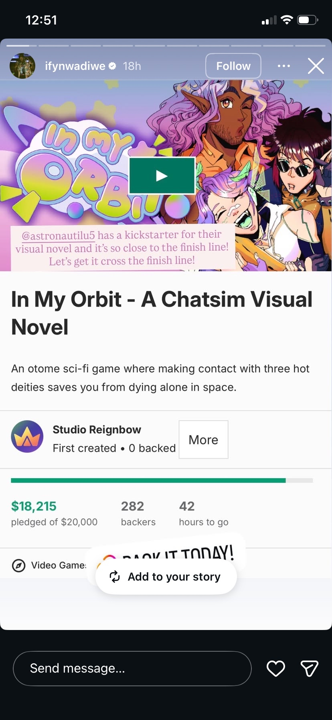Play the In My Orbit video
332x720 pixels.
tap(162, 176)
